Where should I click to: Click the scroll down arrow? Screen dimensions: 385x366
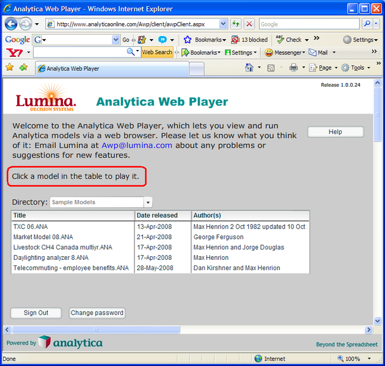click(x=377, y=320)
